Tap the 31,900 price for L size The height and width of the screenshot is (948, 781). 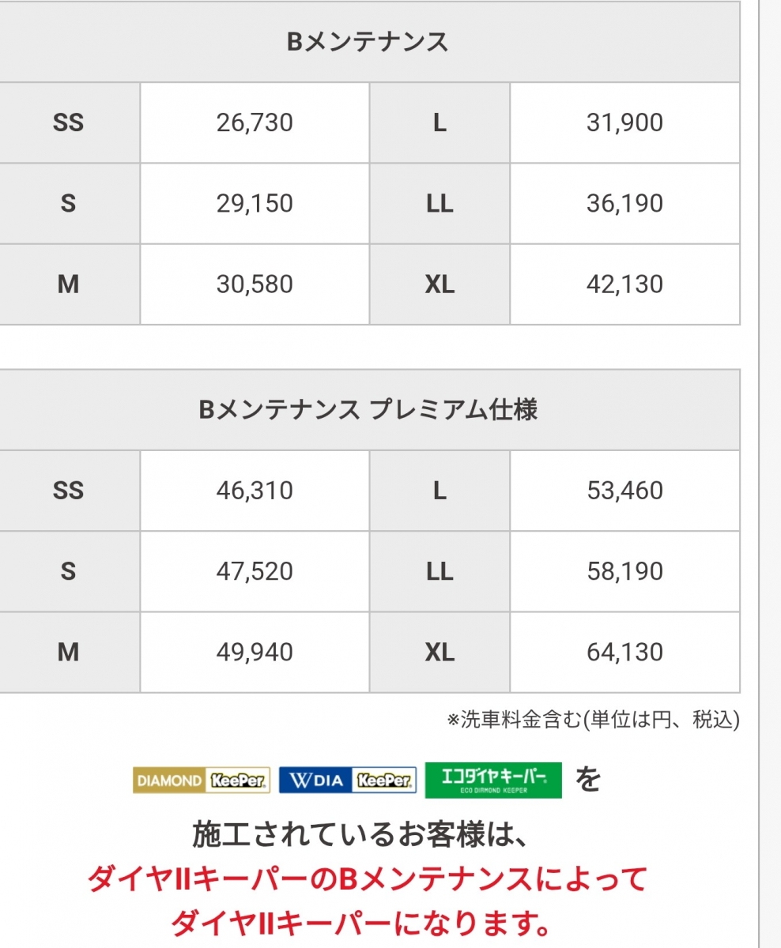tap(625, 122)
